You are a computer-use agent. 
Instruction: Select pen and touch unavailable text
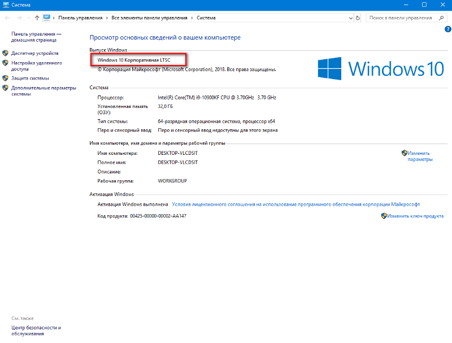(218, 131)
